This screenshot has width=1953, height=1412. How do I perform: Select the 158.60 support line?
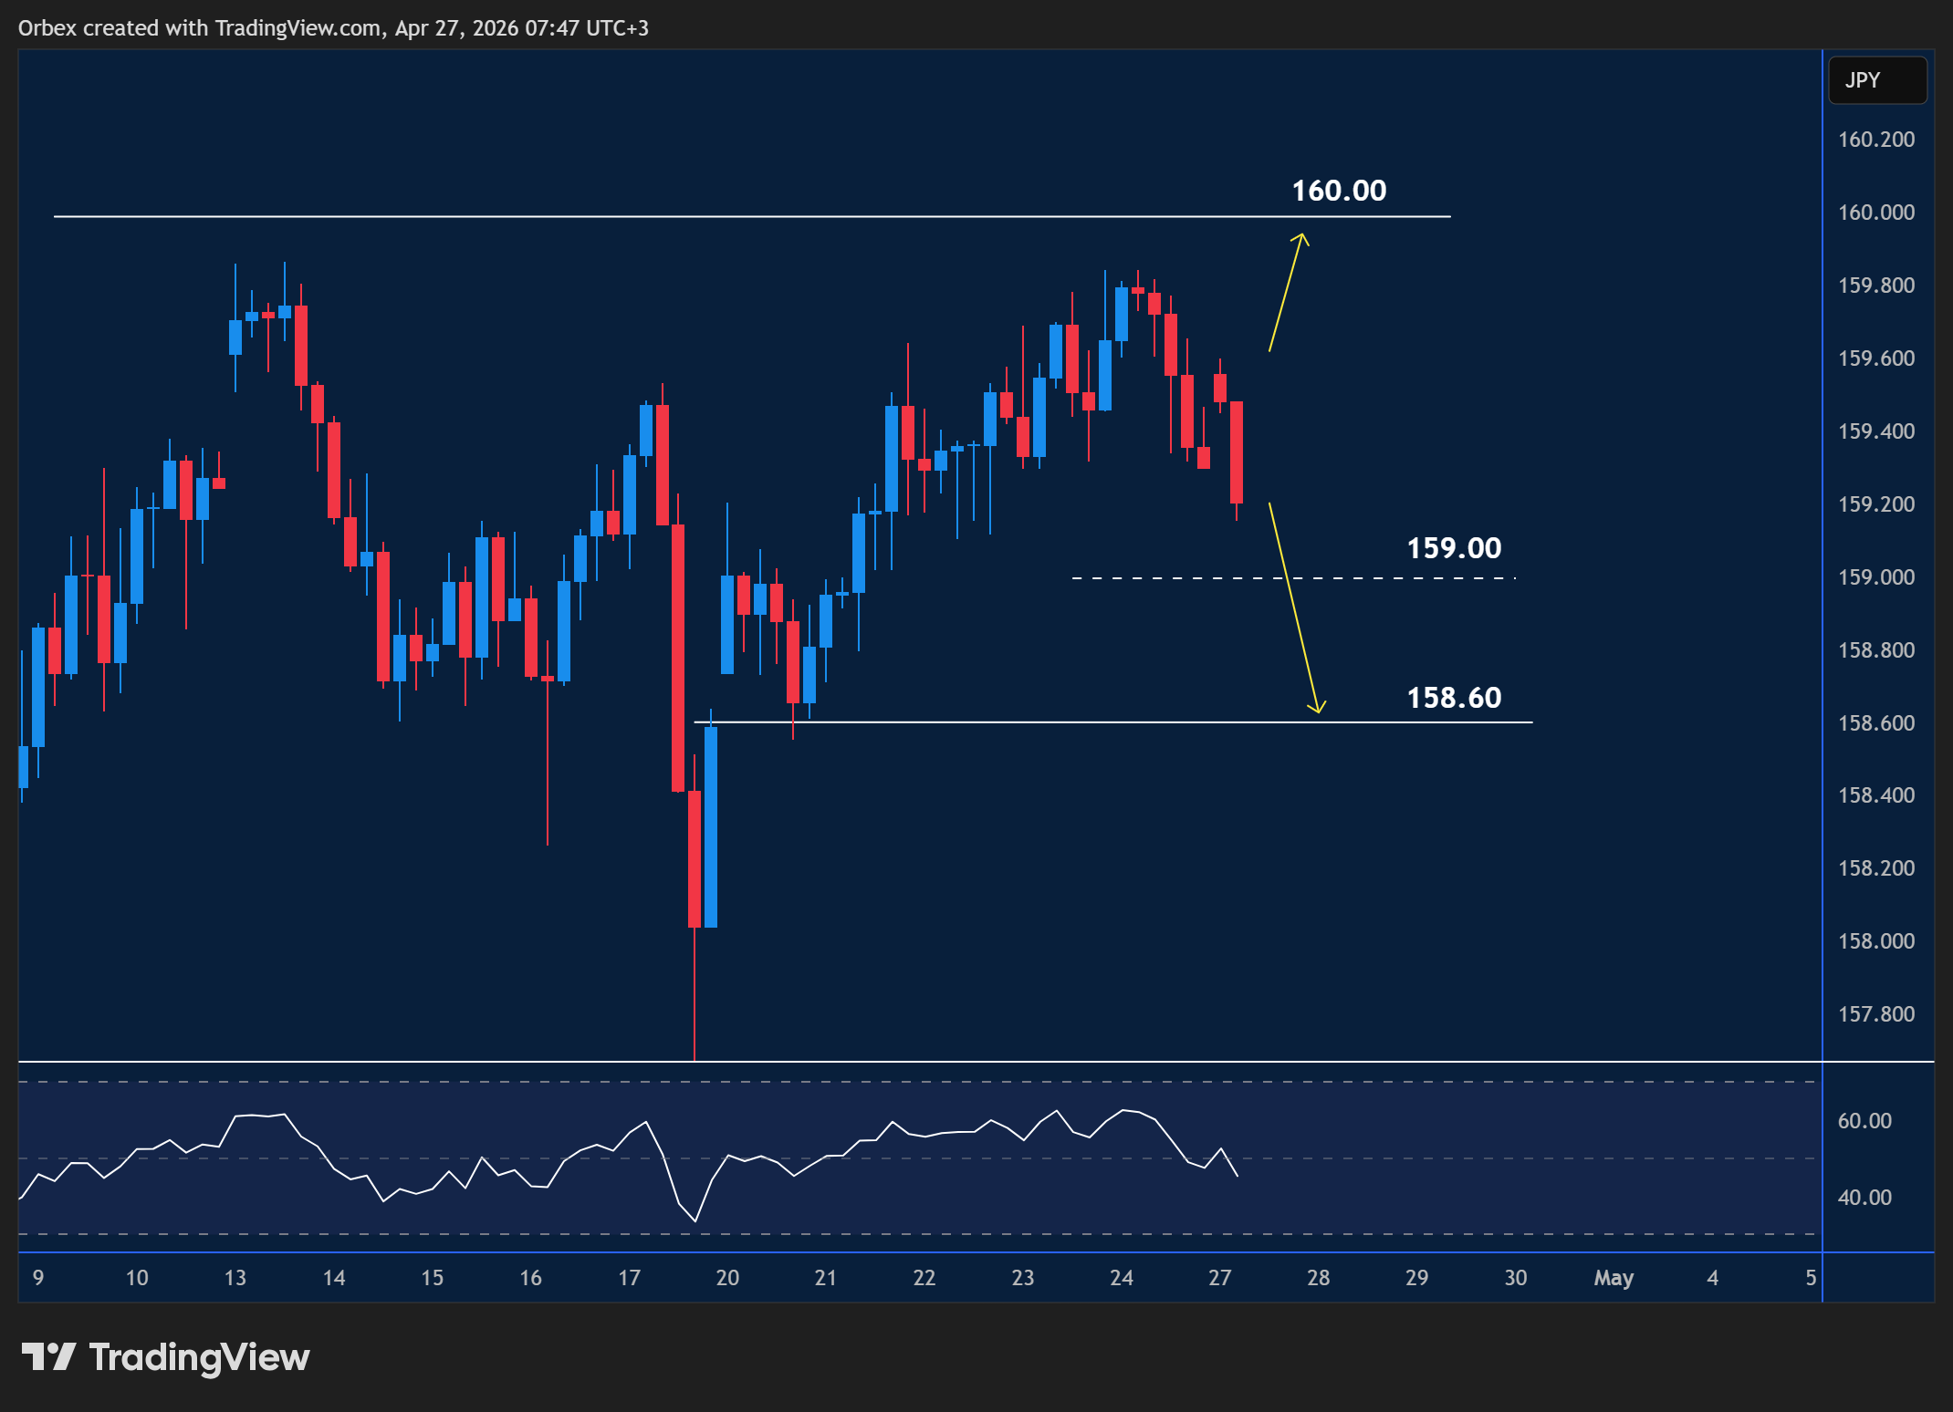(x=1095, y=723)
